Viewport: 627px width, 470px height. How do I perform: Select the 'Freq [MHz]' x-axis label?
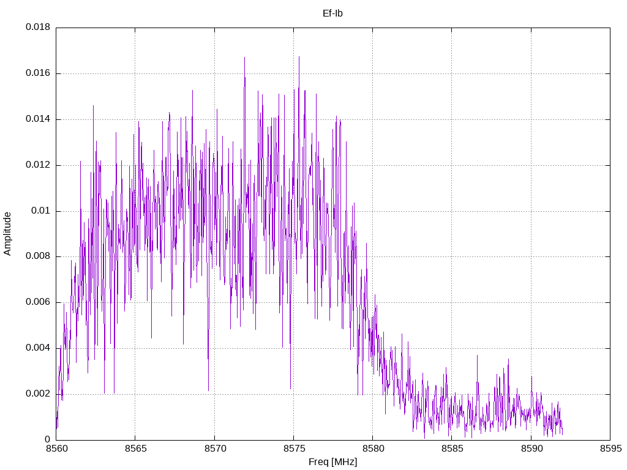[332, 462]
